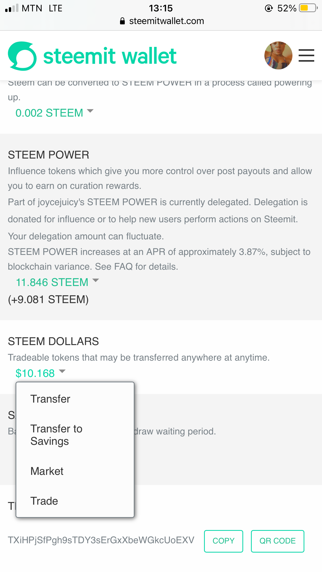Image resolution: width=322 pixels, height=572 pixels.
Task: Tap the rotation lock status icon
Action: (269, 8)
